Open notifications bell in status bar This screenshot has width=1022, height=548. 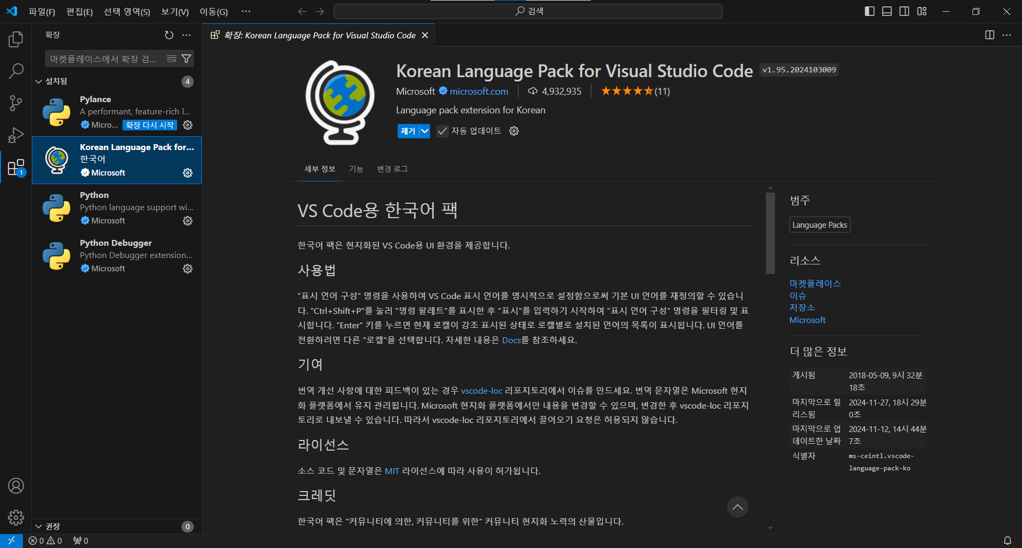coord(1008,541)
